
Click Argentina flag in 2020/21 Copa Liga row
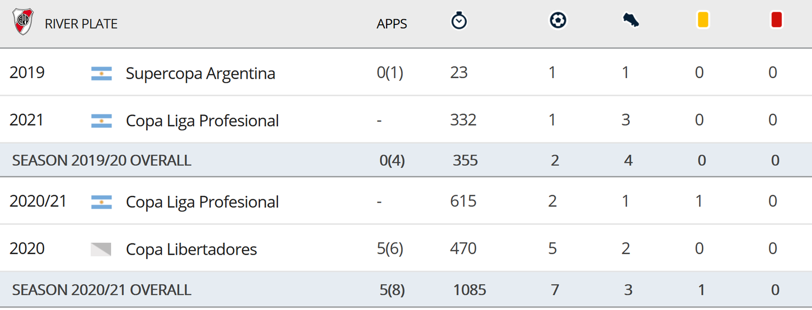pos(101,202)
